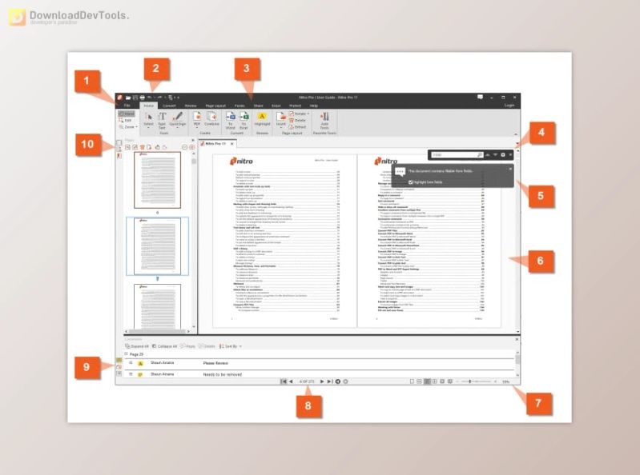Screen dimensions: 640x475
Task: Click Delete in Comments panel toolbar
Action: click(207, 346)
